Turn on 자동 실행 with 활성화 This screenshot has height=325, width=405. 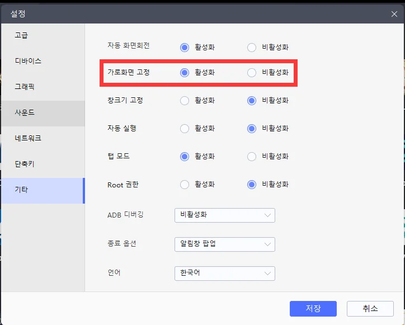coord(185,129)
